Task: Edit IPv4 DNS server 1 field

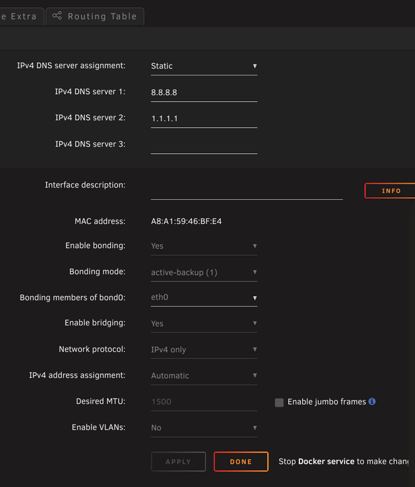Action: [x=204, y=93]
